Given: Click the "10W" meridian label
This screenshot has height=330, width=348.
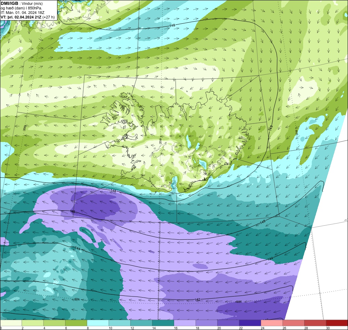Looking at the screenshot, I should [x=297, y=133].
